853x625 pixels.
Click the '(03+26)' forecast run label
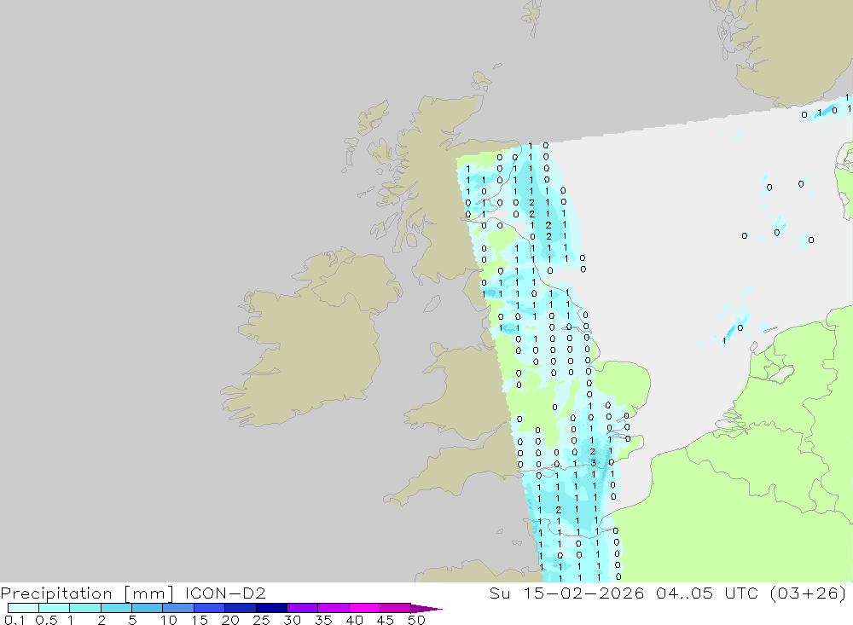point(809,593)
